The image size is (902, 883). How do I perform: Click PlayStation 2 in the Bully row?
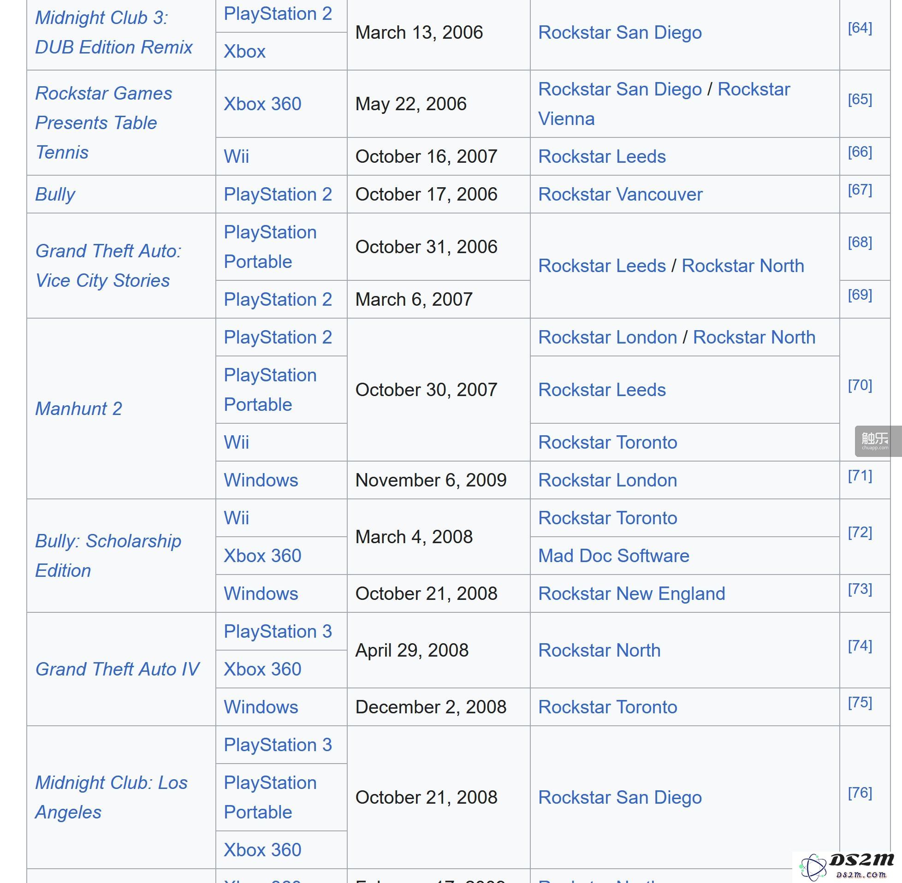pos(278,194)
